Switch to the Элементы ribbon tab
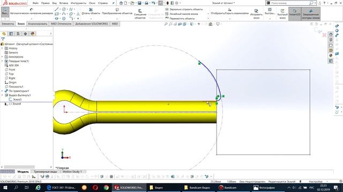Screen dimensions: 343x192 pyautogui.click(x=8, y=23)
